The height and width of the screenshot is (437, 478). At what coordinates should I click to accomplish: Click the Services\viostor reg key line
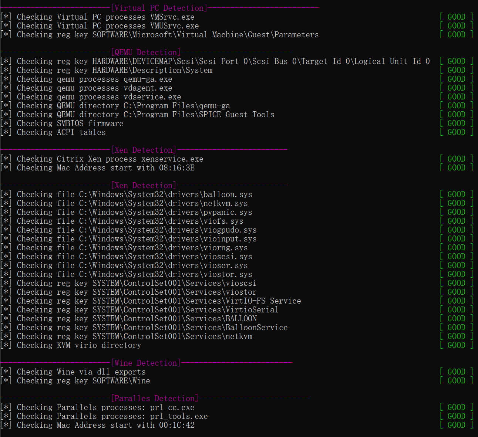point(128,292)
